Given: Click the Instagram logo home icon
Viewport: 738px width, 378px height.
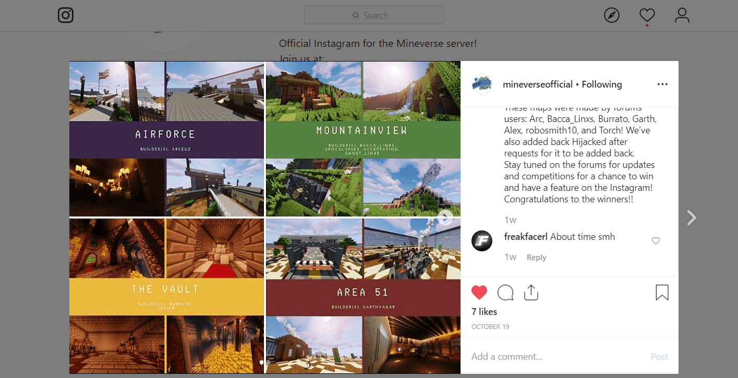Looking at the screenshot, I should (x=66, y=15).
